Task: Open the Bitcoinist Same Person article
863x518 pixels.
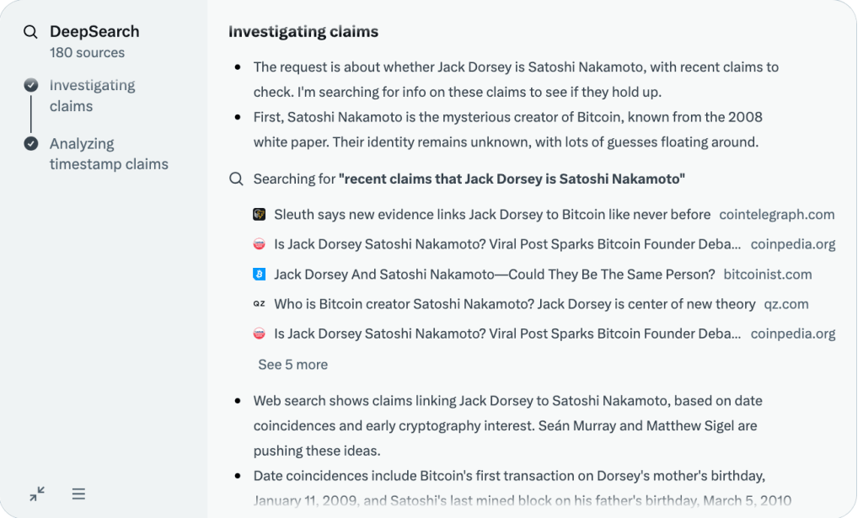Action: (x=494, y=275)
